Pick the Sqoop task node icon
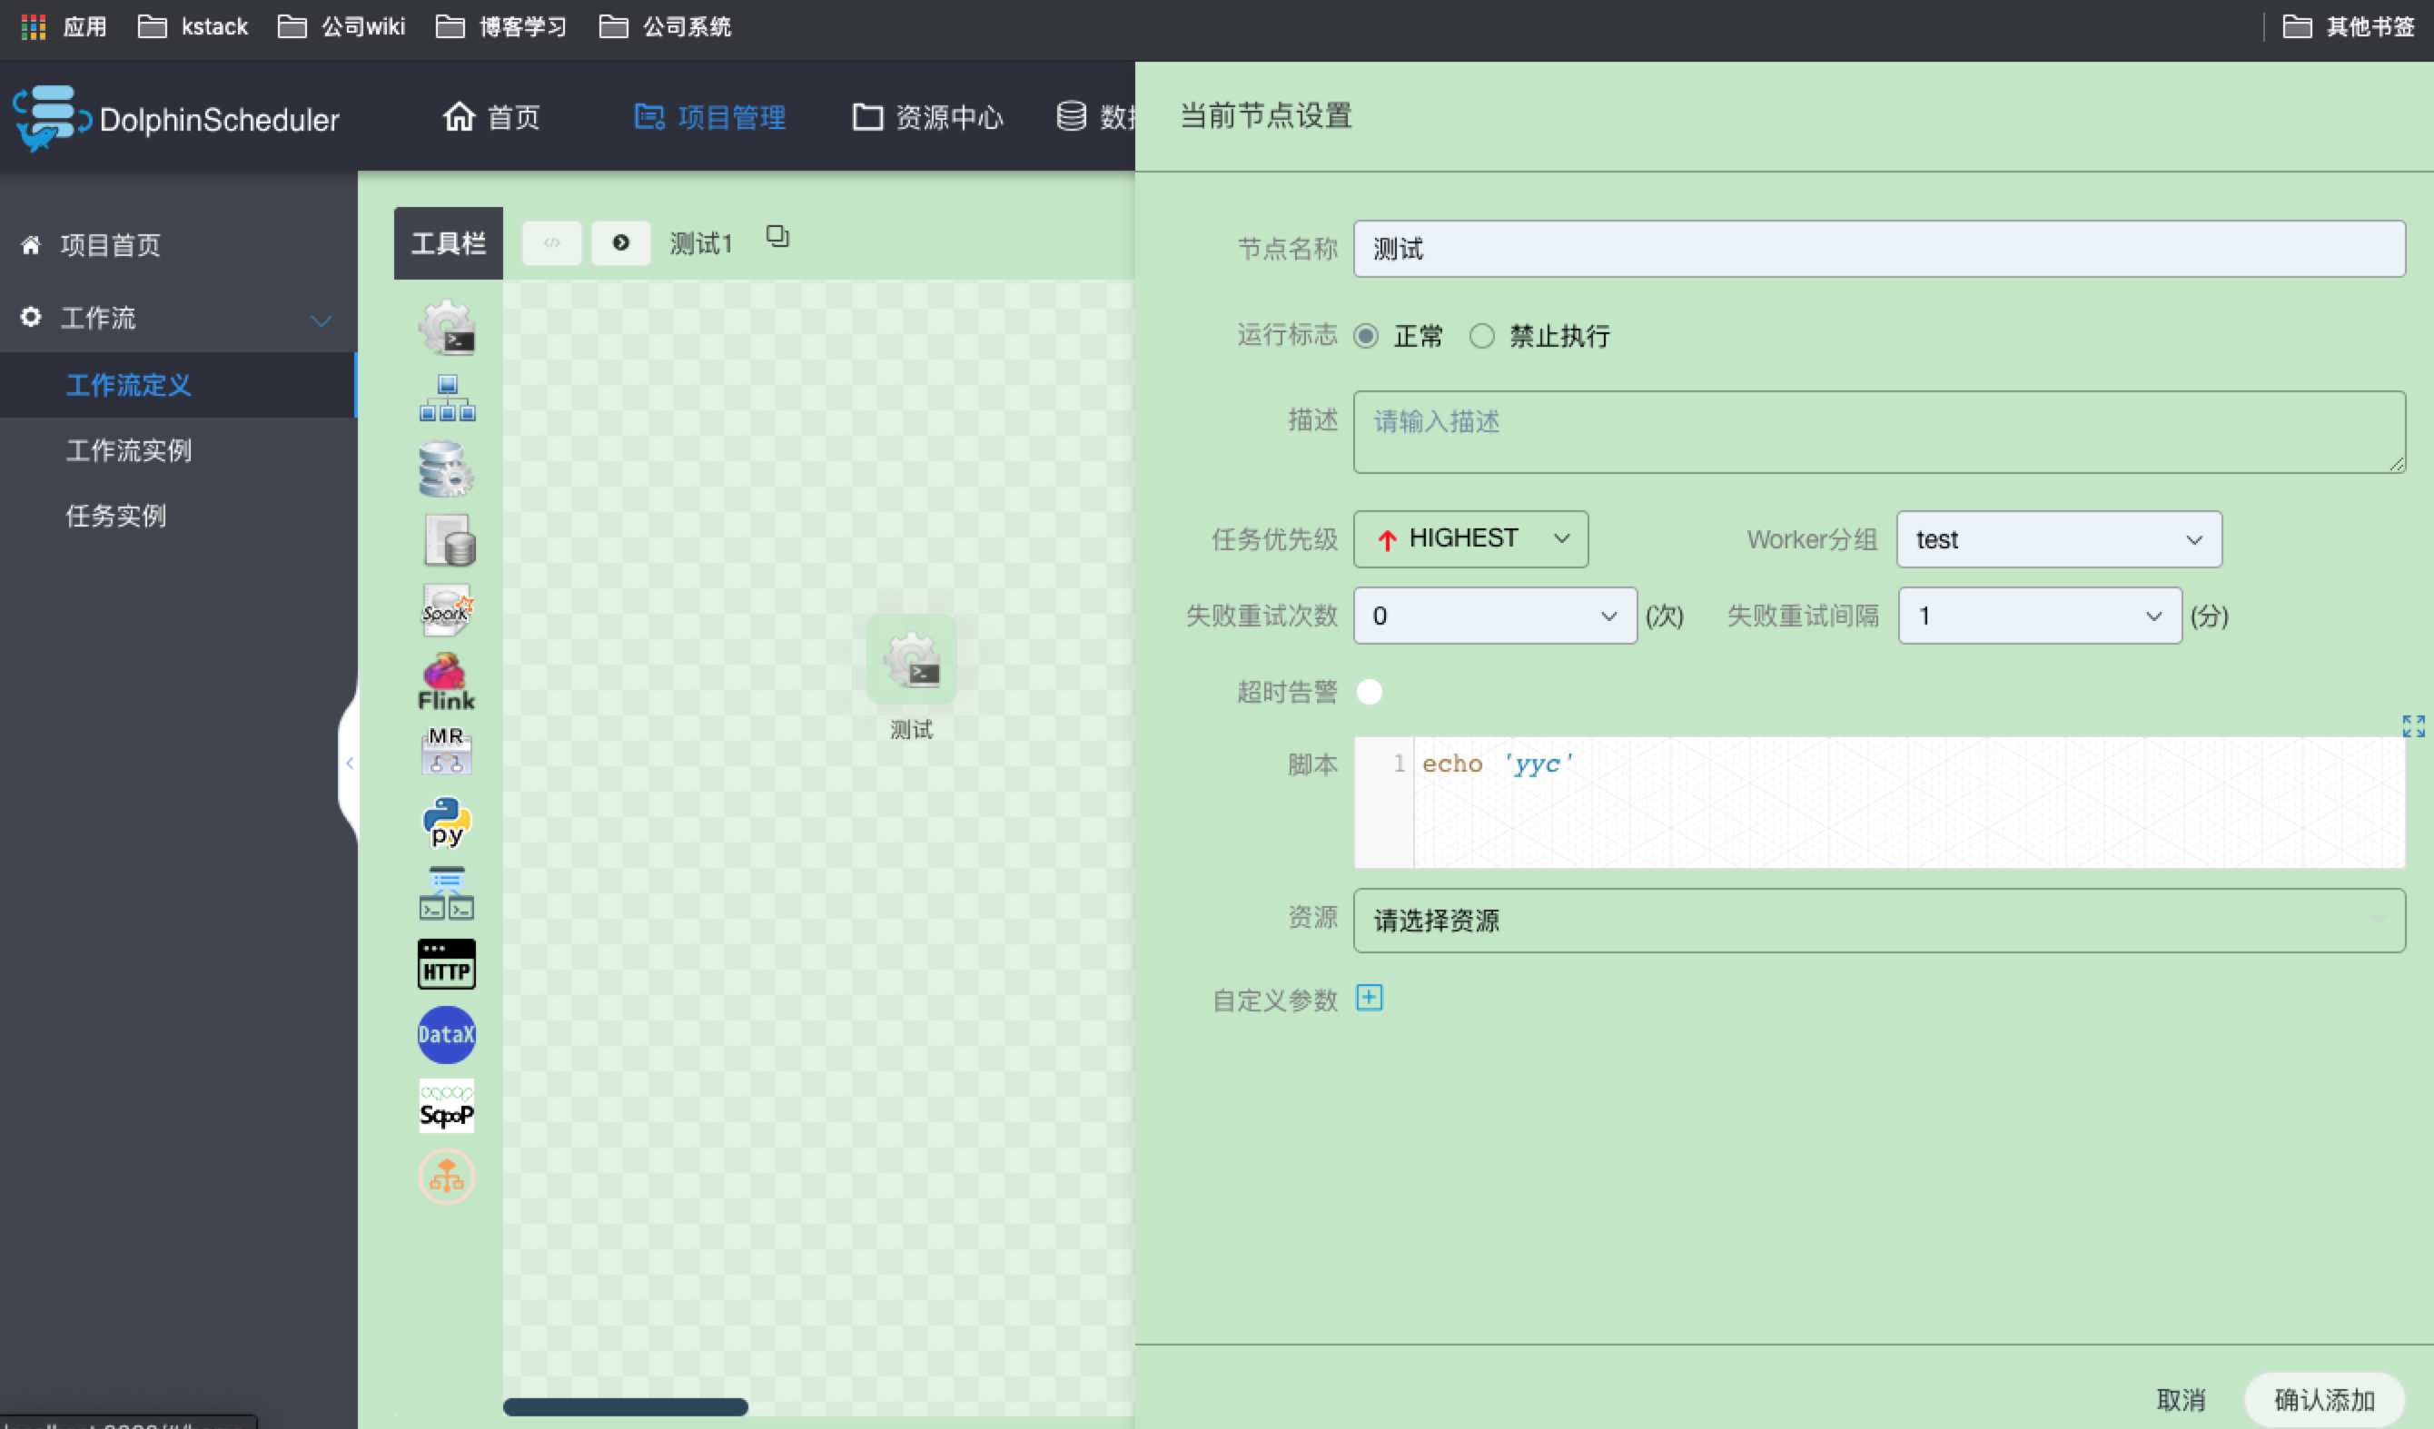The width and height of the screenshot is (2434, 1429). click(x=446, y=1106)
